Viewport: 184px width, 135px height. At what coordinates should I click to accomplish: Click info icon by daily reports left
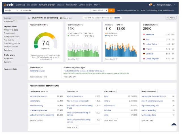[x=138, y=10]
